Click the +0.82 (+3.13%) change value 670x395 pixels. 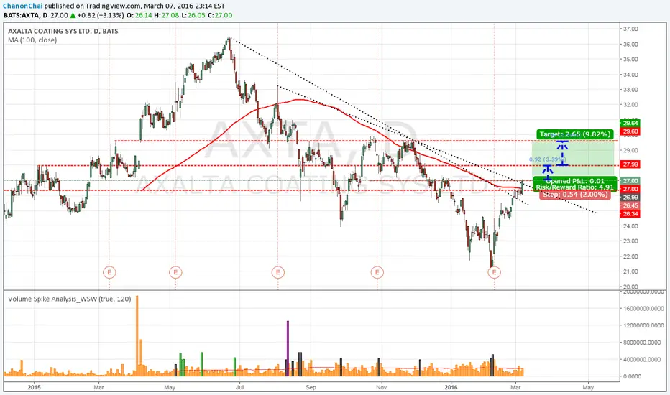pos(101,15)
